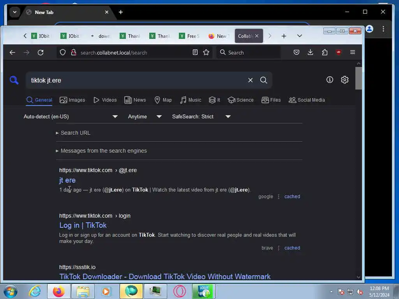Close New Tab in back Chrome window
The image size is (399, 299).
pyautogui.click(x=107, y=12)
